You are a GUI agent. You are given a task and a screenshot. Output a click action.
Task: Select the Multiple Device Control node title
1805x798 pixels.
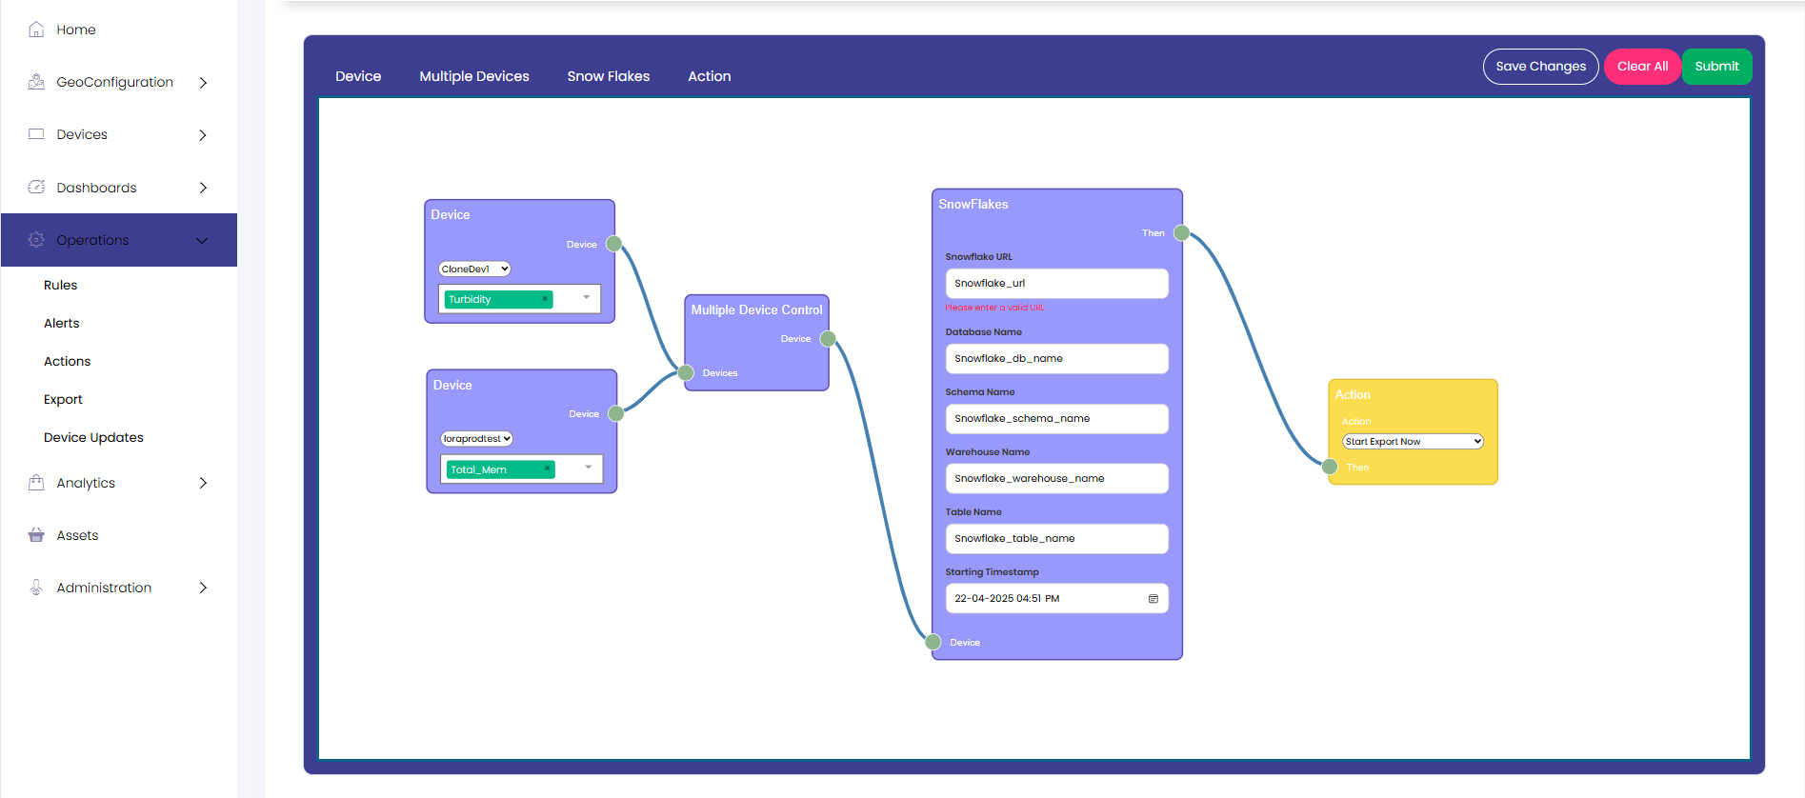point(756,310)
